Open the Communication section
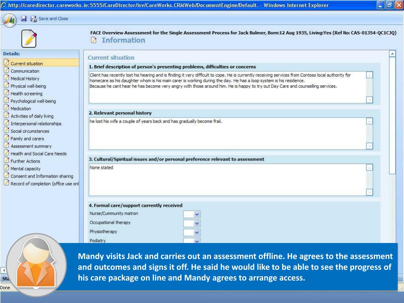This screenshot has width=404, height=303. pyautogui.click(x=25, y=71)
